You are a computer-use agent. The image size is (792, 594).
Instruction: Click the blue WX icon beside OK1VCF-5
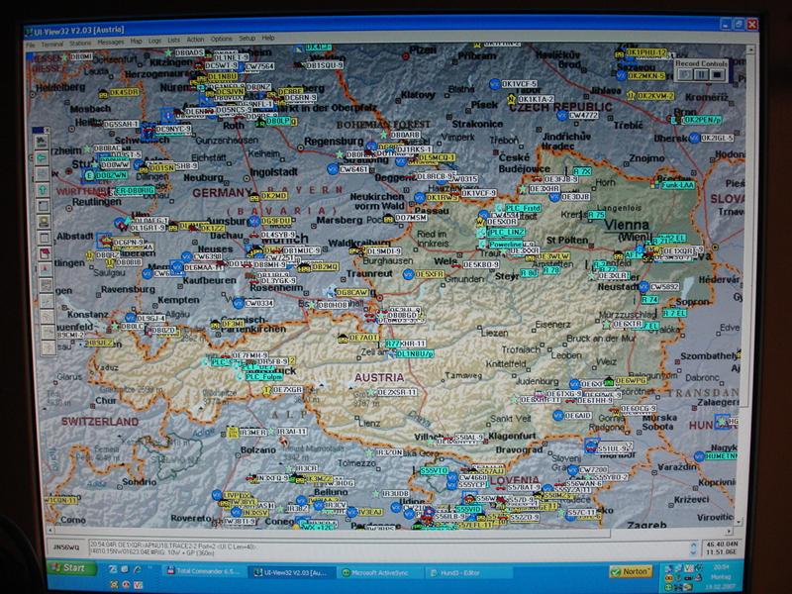[494, 84]
